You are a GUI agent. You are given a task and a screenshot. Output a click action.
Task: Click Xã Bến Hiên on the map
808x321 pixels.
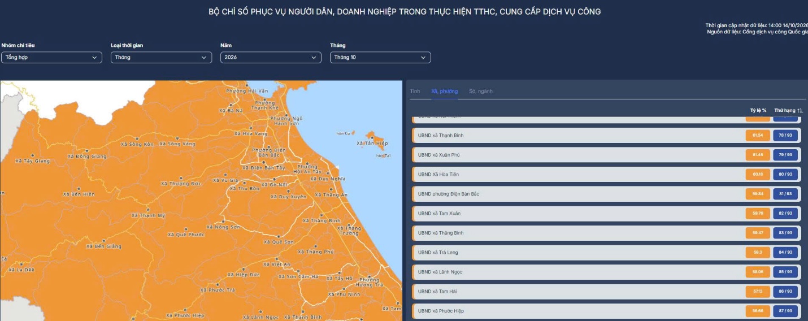[79, 194]
